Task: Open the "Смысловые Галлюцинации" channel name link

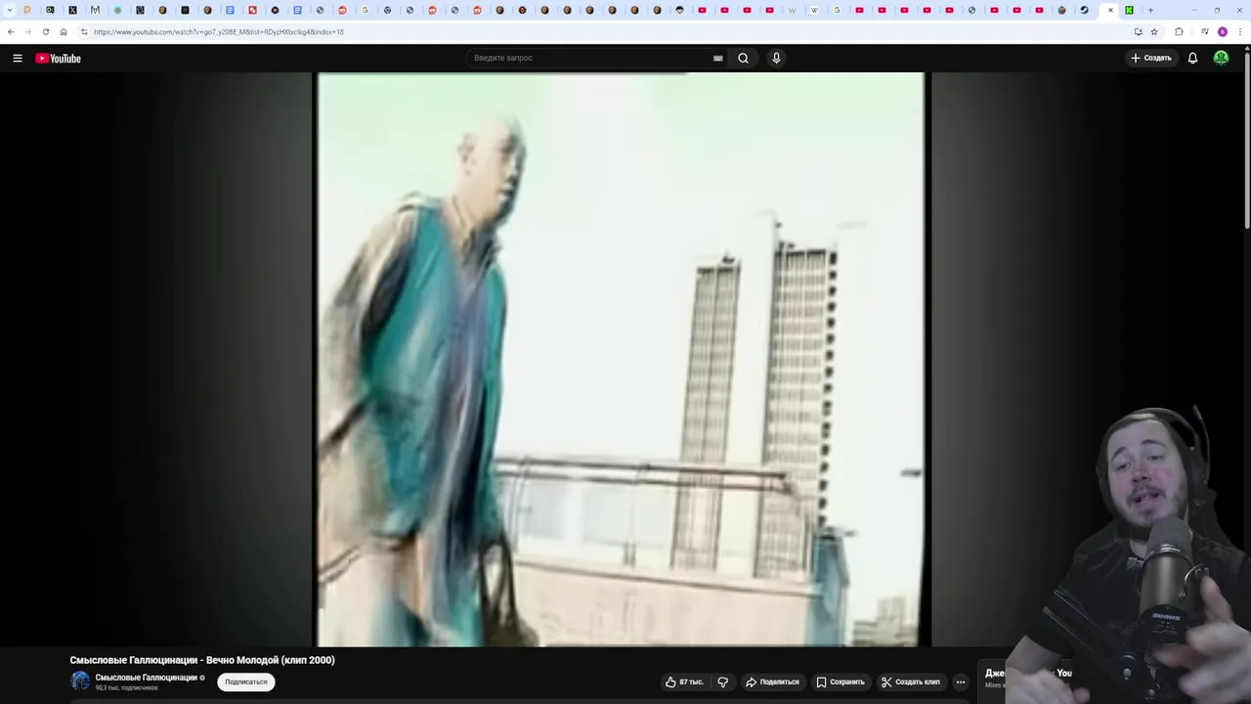Action: point(146,678)
